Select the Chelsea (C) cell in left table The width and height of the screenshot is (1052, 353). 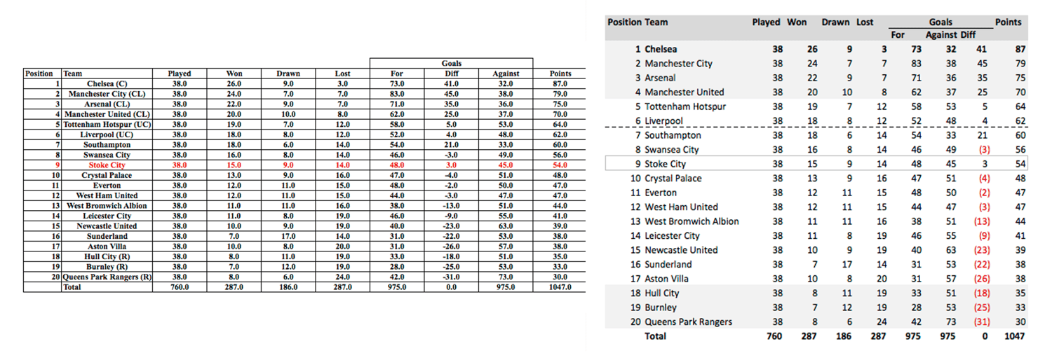[107, 83]
